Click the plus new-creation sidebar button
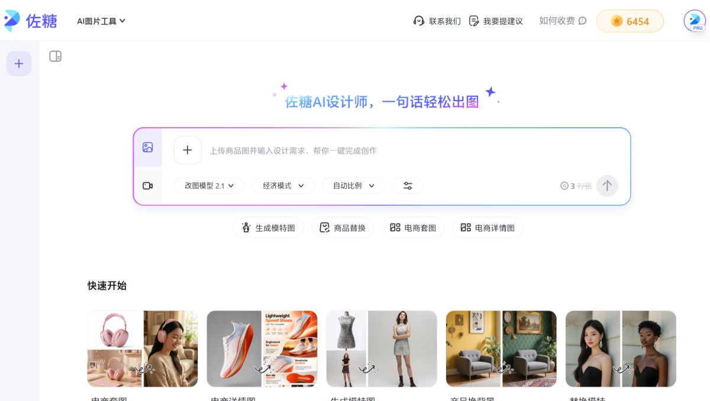This screenshot has width=710, height=401. pos(19,63)
